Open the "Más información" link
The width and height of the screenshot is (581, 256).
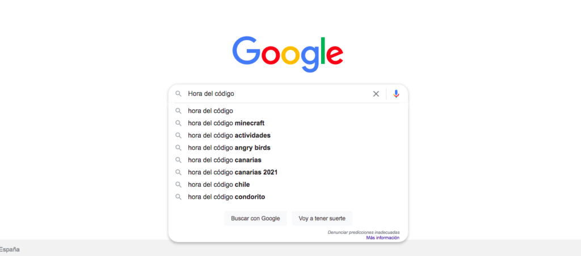382,238
